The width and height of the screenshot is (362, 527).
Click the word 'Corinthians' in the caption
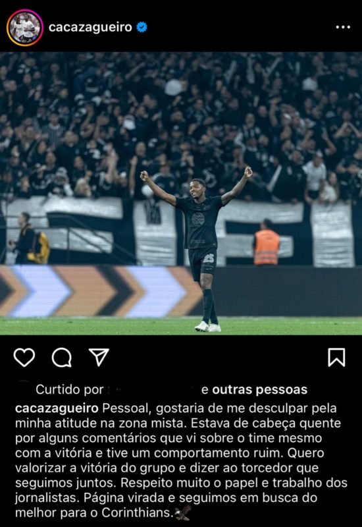137,513
